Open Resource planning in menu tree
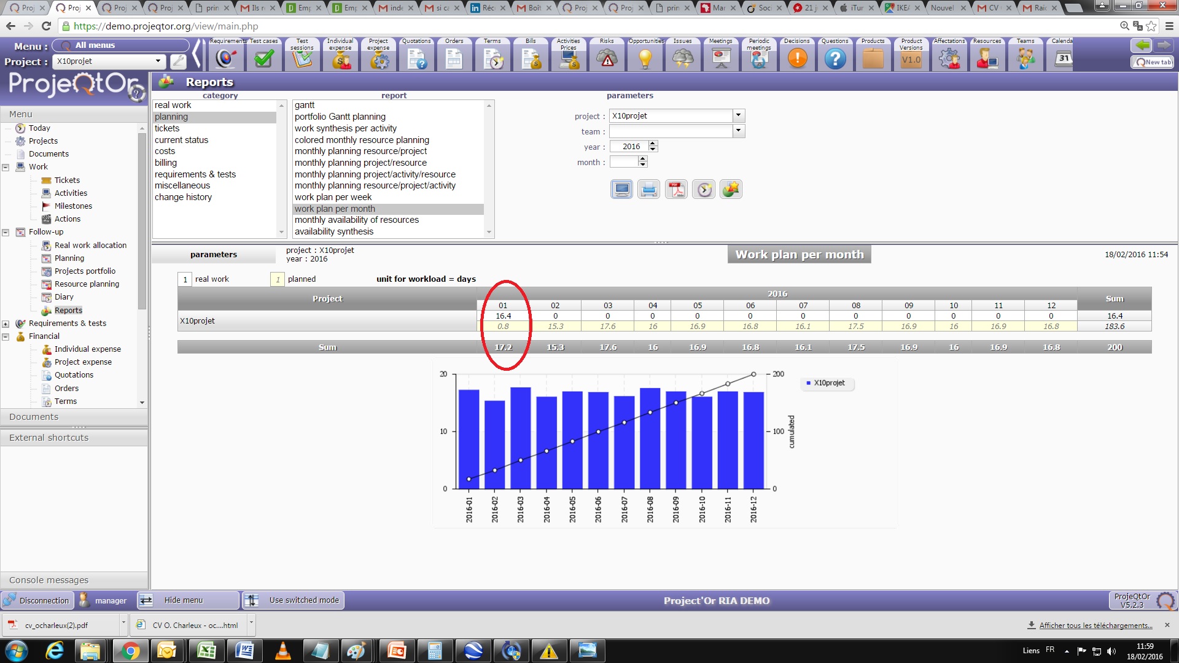The image size is (1179, 663). click(x=87, y=284)
